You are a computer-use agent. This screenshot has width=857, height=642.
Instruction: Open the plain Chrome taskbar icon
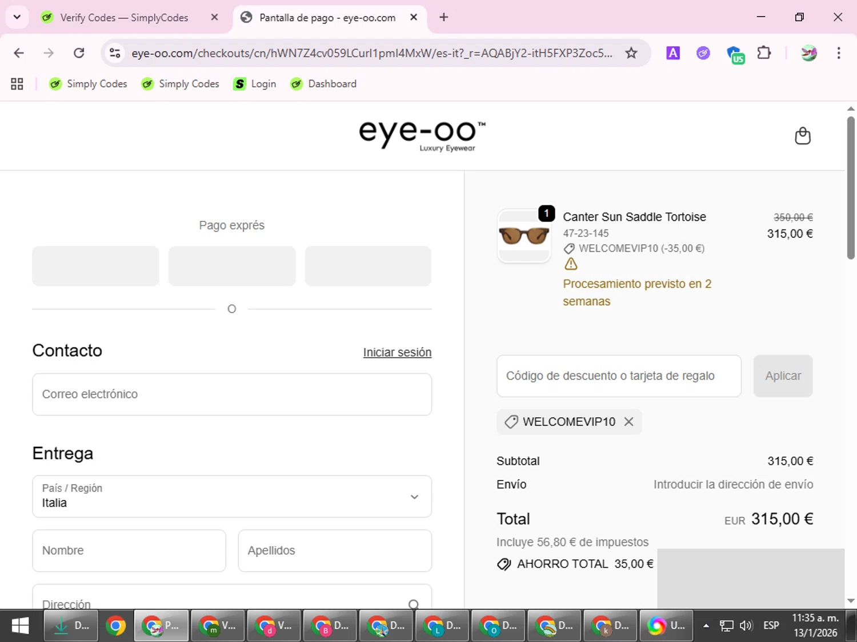[x=115, y=626]
